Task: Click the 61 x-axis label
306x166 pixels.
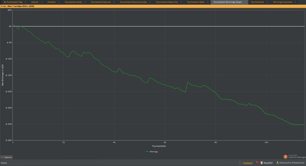Action: (x=165, y=142)
